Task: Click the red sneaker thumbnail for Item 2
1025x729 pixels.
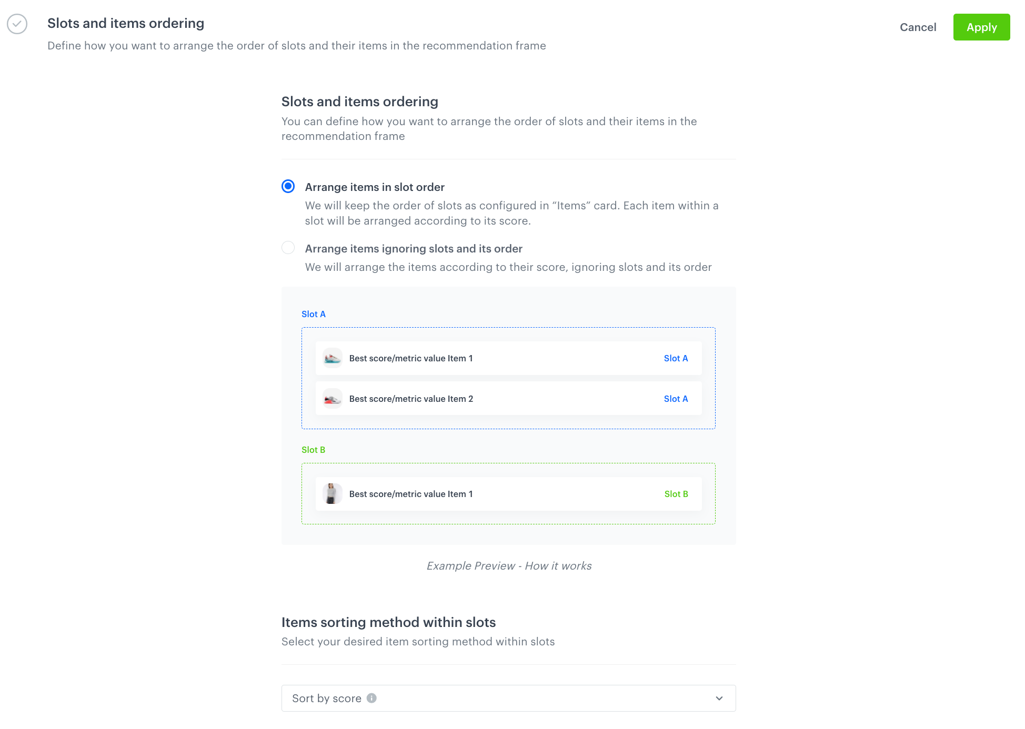Action: tap(331, 399)
